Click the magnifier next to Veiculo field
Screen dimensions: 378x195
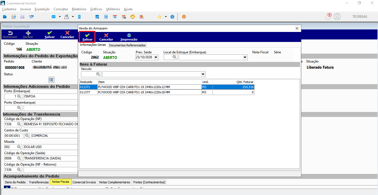(x=98, y=74)
